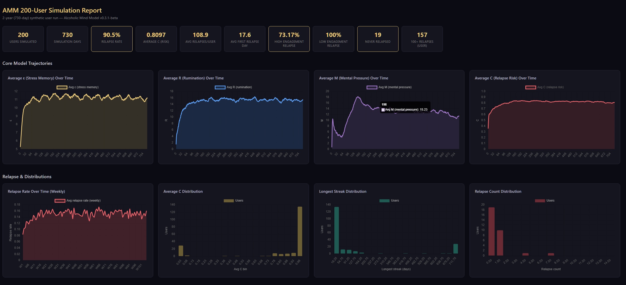Toggle Users legend in Relapse Count Distribution
This screenshot has height=285, width=626.
click(x=545, y=201)
